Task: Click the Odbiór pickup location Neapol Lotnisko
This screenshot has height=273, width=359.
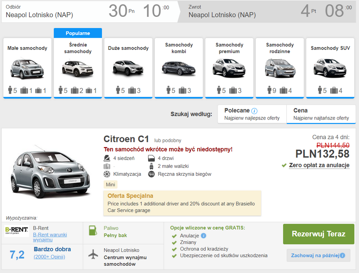Action: pos(39,15)
